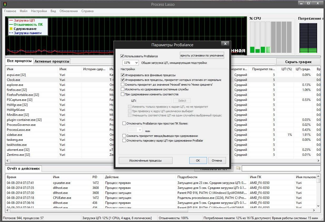Open the Настройки menu
Screen dimensions: 325x222
pos(39,11)
